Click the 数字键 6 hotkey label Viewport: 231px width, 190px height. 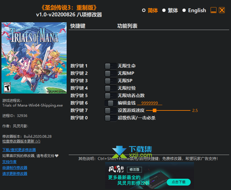(x=79, y=103)
